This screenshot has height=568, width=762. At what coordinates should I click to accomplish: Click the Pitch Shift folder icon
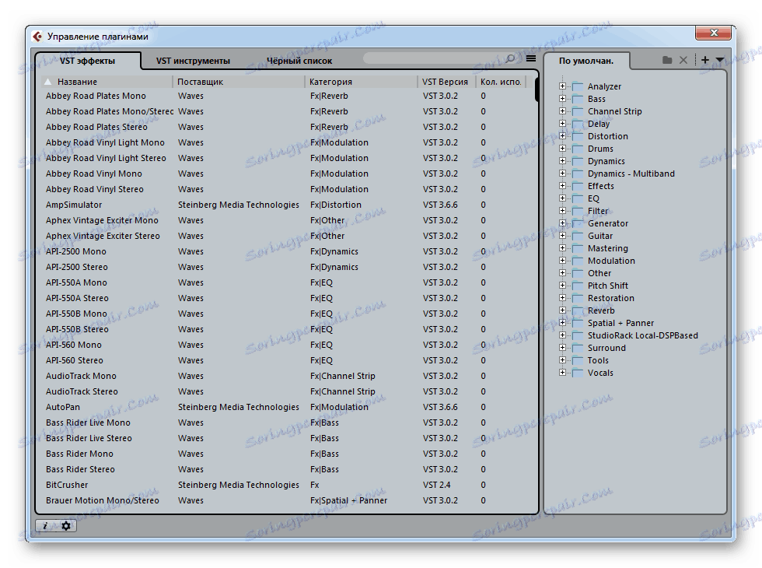577,286
